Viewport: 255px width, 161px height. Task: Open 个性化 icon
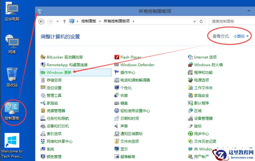117,88
